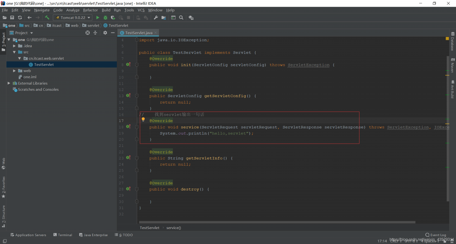The height and width of the screenshot is (244, 456).
Task: Click the editor vertical scrollbar
Action: pyautogui.click(x=448, y=128)
